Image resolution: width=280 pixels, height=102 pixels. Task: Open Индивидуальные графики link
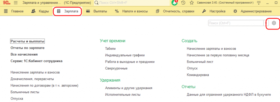point(125,55)
